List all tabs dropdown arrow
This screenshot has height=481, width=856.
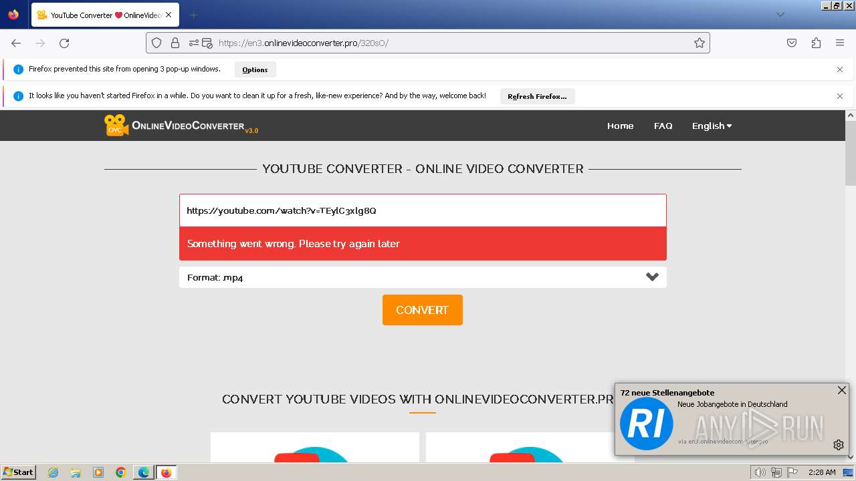point(780,15)
